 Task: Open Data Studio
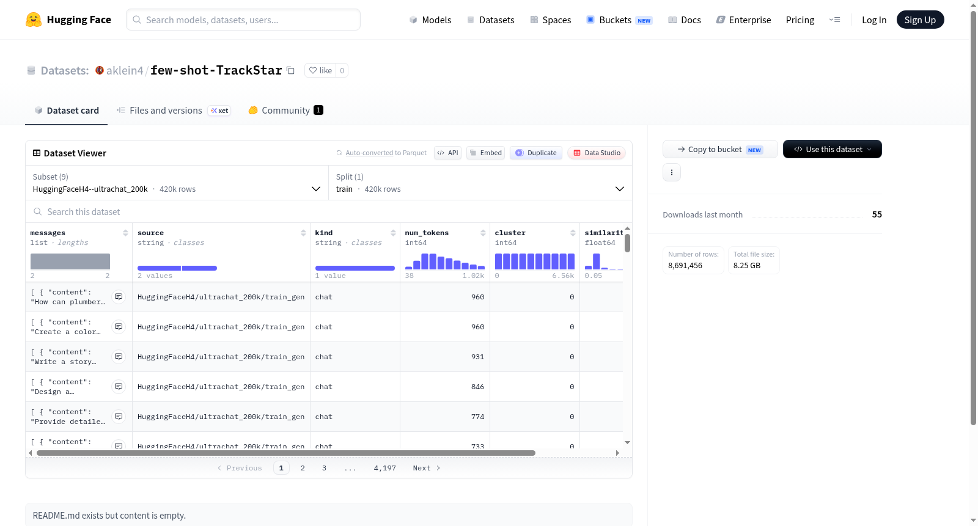[597, 153]
